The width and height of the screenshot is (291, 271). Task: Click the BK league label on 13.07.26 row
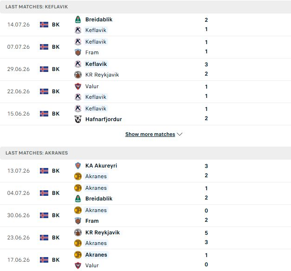[x=56, y=171]
